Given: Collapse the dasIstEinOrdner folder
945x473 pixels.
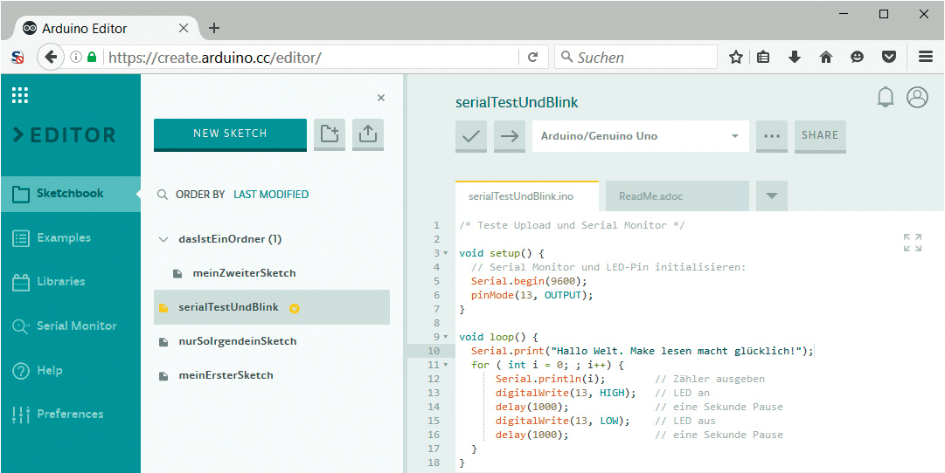Looking at the screenshot, I should [163, 239].
